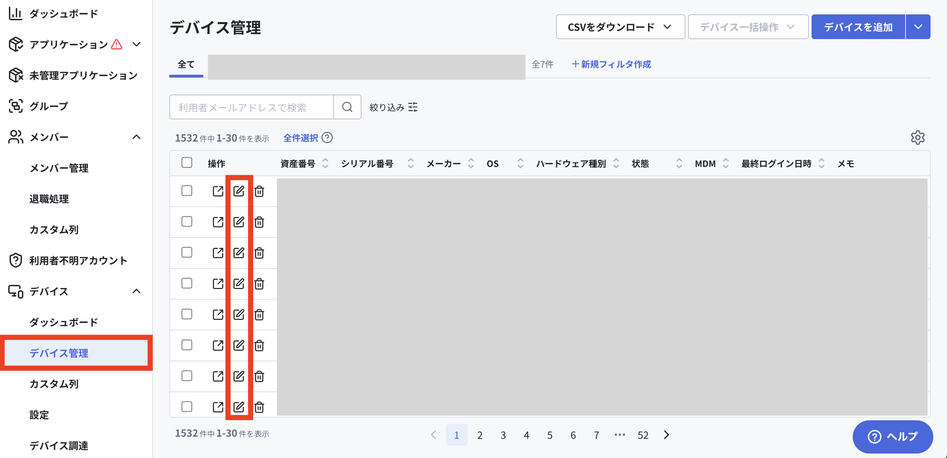Click the help icon beside 全件選択
947x458 pixels.
click(327, 137)
